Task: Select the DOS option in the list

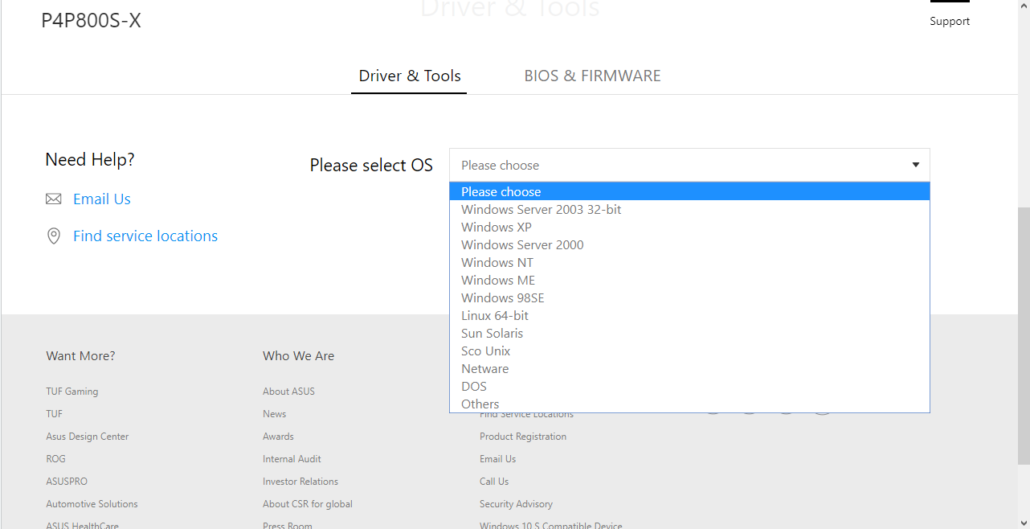Action: point(474,387)
